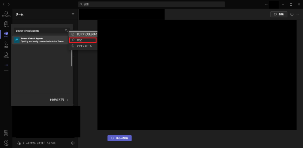Go forward with the right arrow
This screenshot has width=303, height=148.
pyautogui.click(x=9, y=4)
